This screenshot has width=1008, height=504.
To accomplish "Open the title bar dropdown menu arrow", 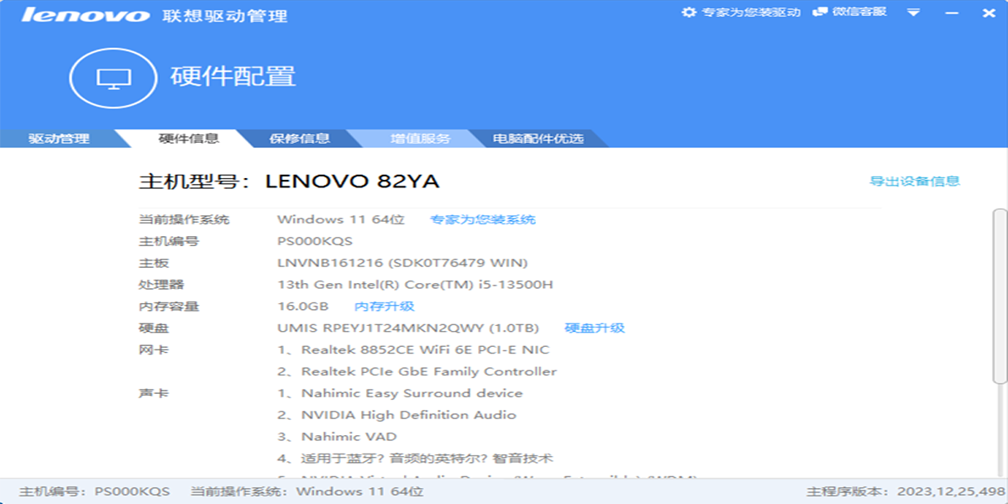I will point(913,13).
